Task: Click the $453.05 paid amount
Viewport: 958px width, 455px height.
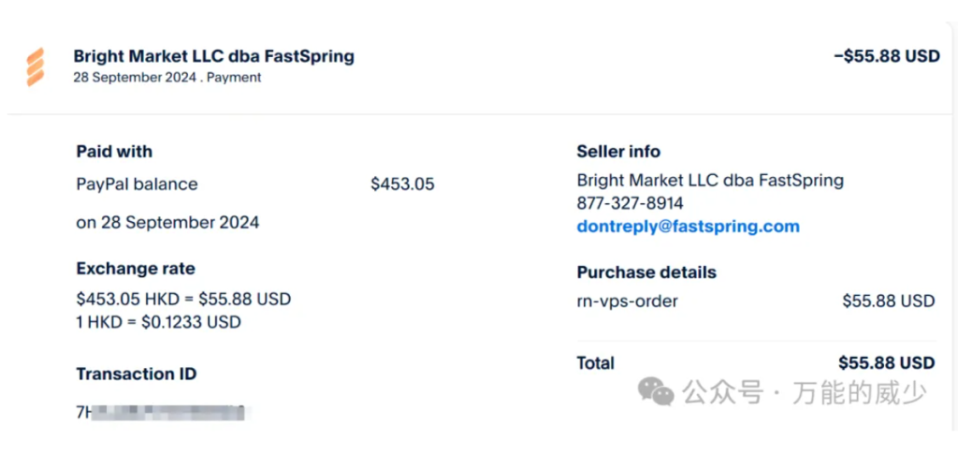Action: click(402, 184)
